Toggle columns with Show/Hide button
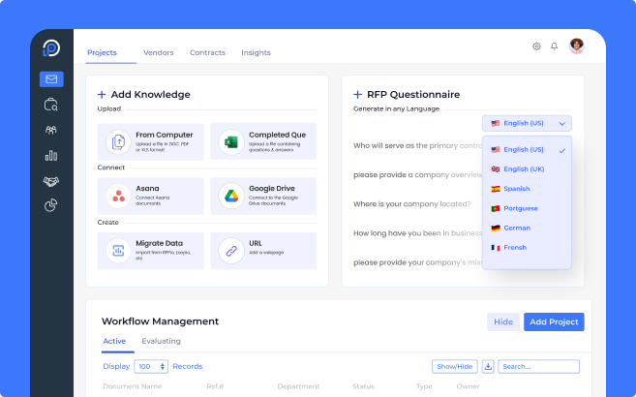Image resolution: width=636 pixels, height=397 pixels. pyautogui.click(x=455, y=366)
